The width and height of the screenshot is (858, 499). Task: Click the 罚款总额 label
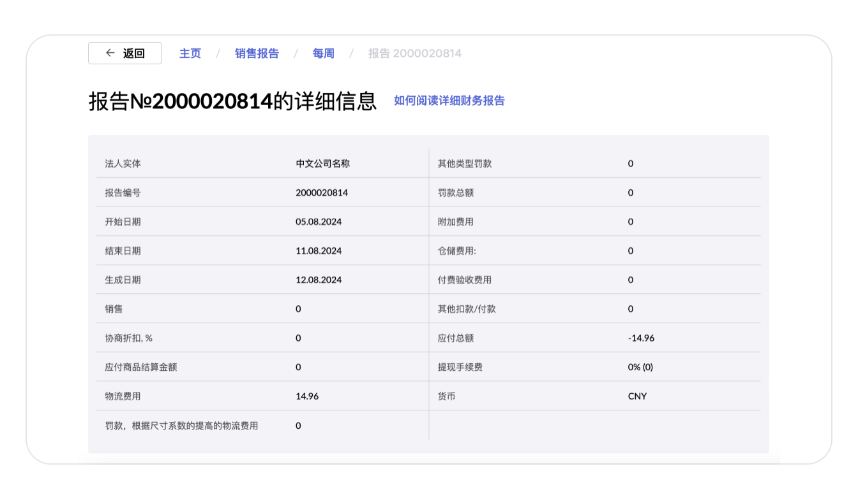pyautogui.click(x=456, y=192)
